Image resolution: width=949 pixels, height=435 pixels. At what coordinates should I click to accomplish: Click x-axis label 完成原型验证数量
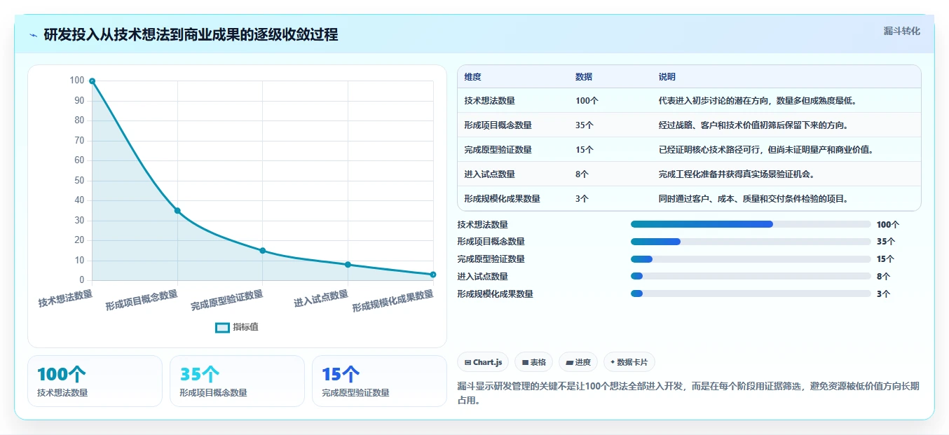(x=227, y=300)
